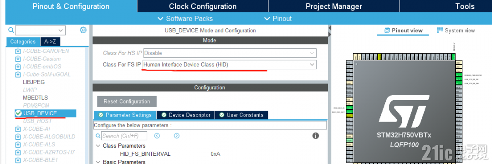Screen dimensions: 492x164
Task: Open the Class For FS IP dropdown
Action: point(229,65)
